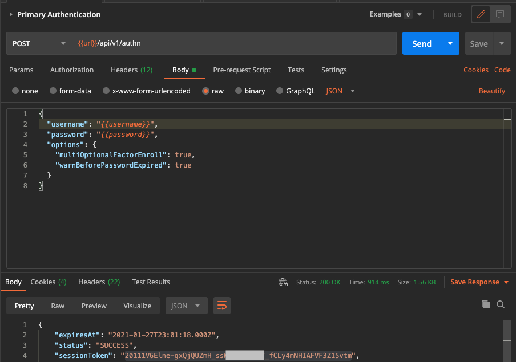Select x-www-form-urlencoded radio option
The image size is (516, 362).
[x=106, y=91]
